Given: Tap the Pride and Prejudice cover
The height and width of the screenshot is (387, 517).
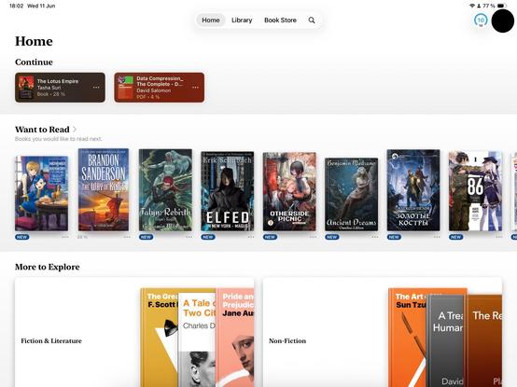Looking at the screenshot, I should pyautogui.click(x=235, y=338).
